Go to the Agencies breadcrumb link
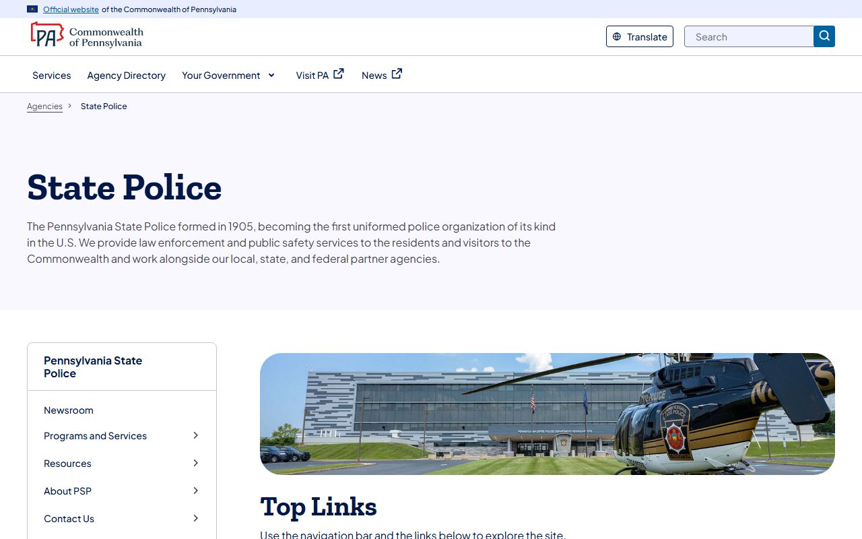The height and width of the screenshot is (539, 862). (44, 106)
